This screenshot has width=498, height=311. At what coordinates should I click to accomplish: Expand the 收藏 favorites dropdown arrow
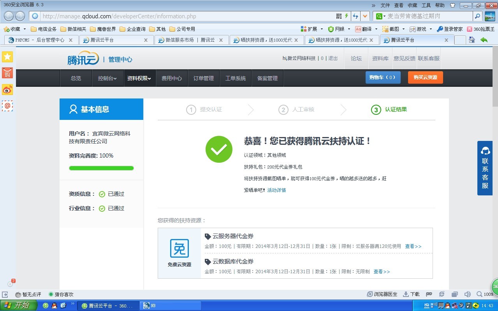point(25,29)
